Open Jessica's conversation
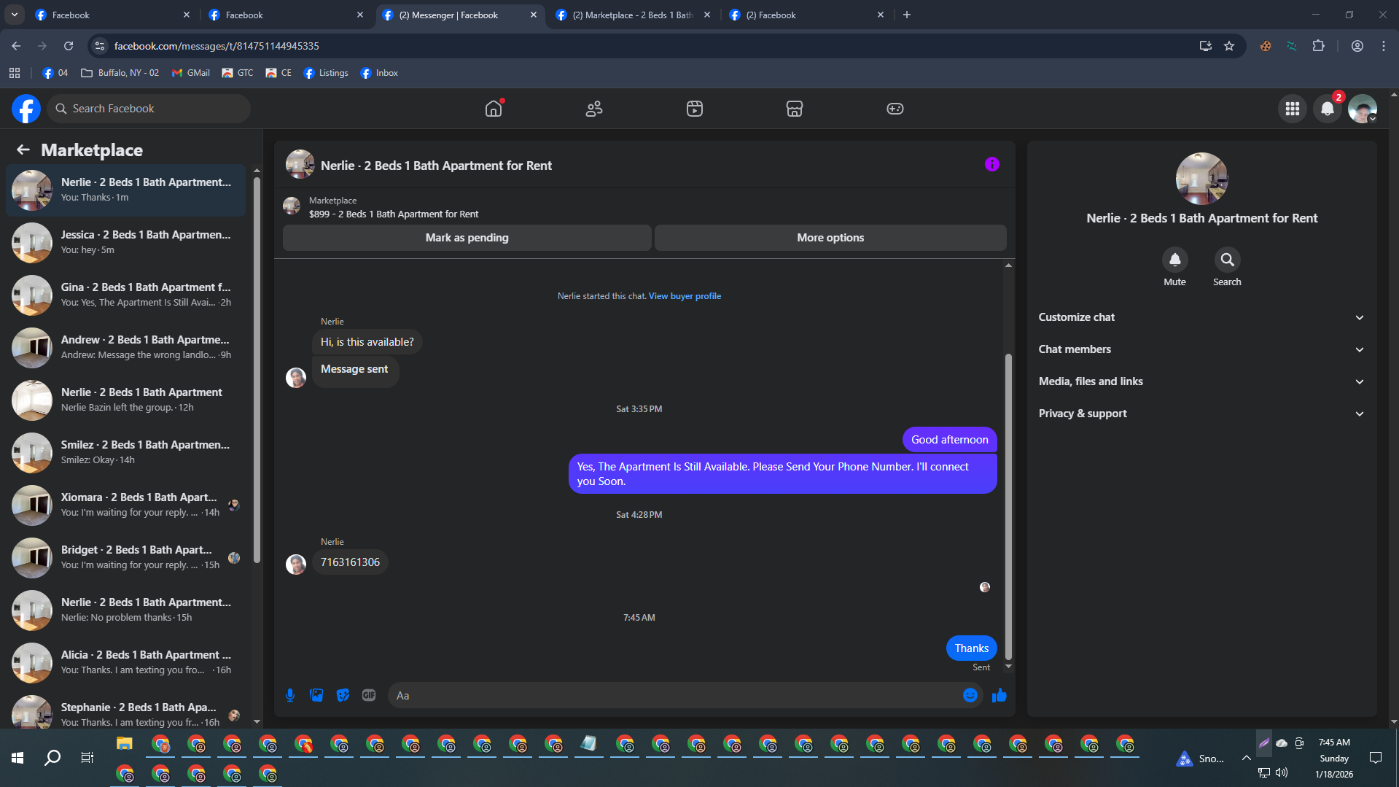1399x787 pixels. (126, 243)
